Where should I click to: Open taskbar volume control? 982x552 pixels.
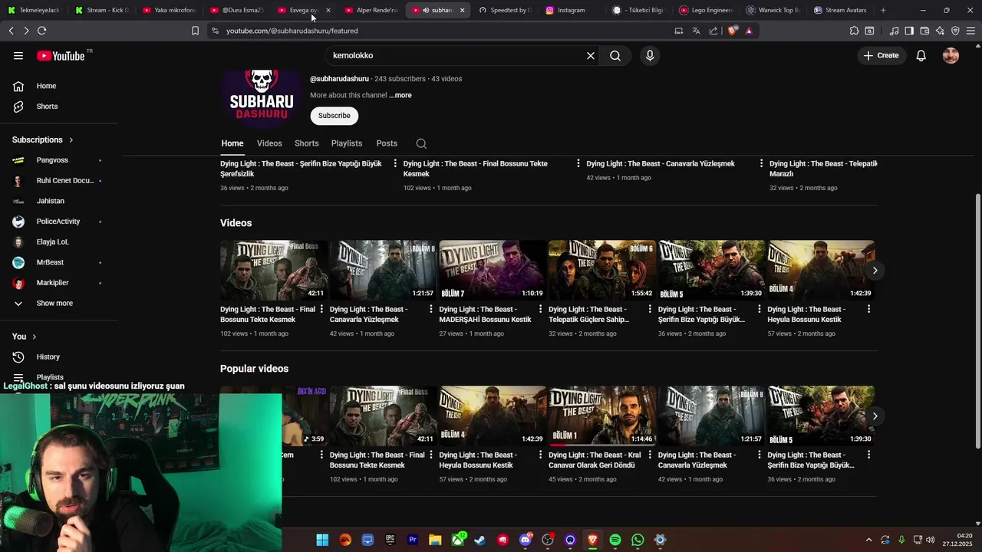pyautogui.click(x=931, y=540)
